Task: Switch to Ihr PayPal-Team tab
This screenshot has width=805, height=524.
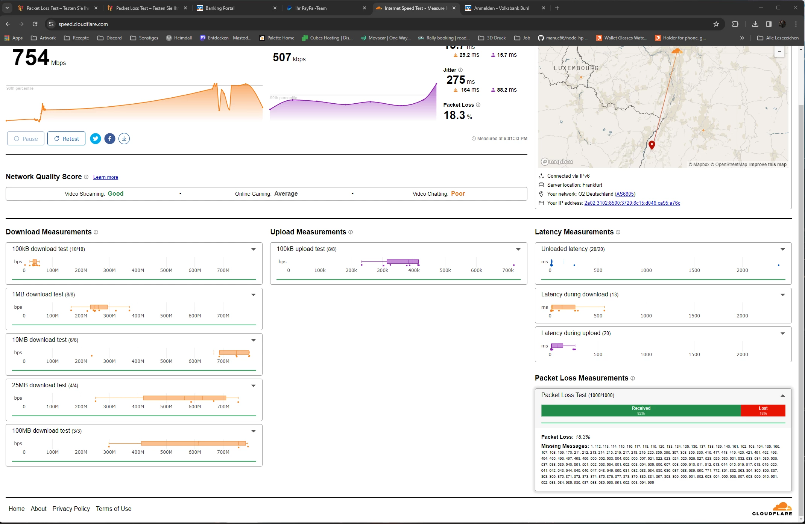Action: coord(311,8)
